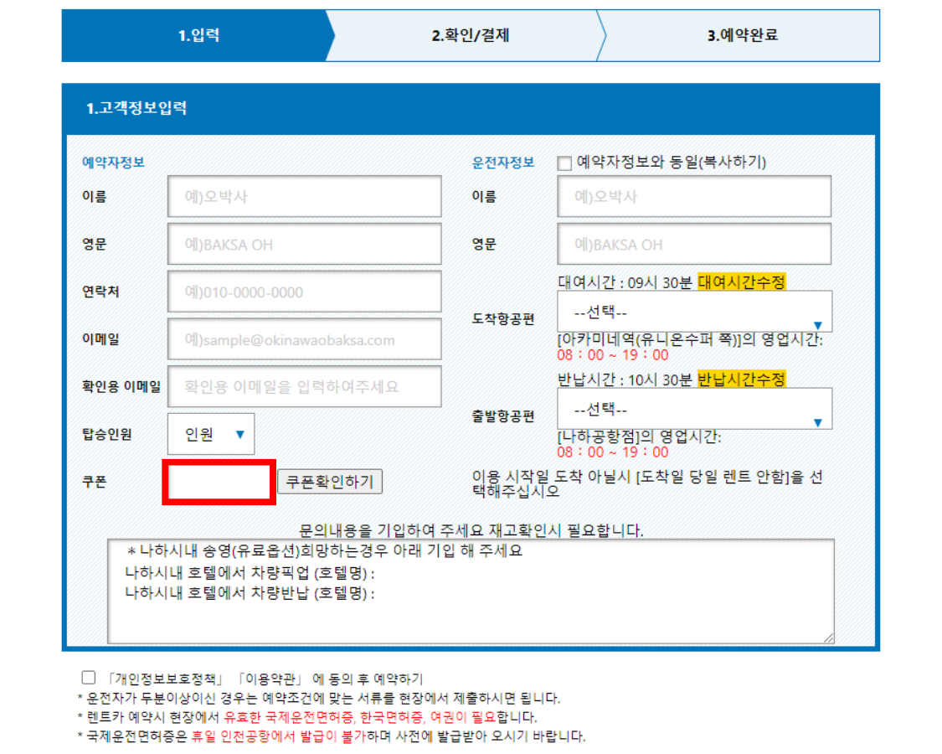Click the 이메일 input field
The height and width of the screenshot is (754, 942).
tap(304, 340)
